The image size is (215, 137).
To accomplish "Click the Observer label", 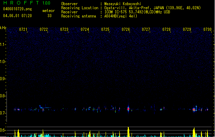I will click(69, 4).
